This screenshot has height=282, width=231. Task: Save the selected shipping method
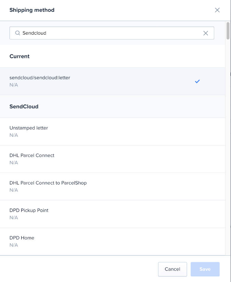[205, 269]
